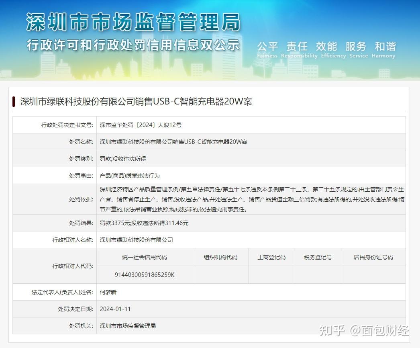420x348 pixels.
Task: Select the result 罚款3375元;没收违法所得311.46元
Action: [144, 223]
